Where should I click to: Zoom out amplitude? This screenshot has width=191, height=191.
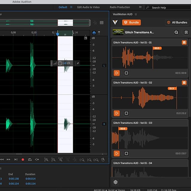[x=53, y=160]
